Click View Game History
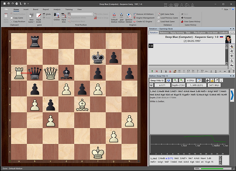236x171 pixels. (191, 21)
